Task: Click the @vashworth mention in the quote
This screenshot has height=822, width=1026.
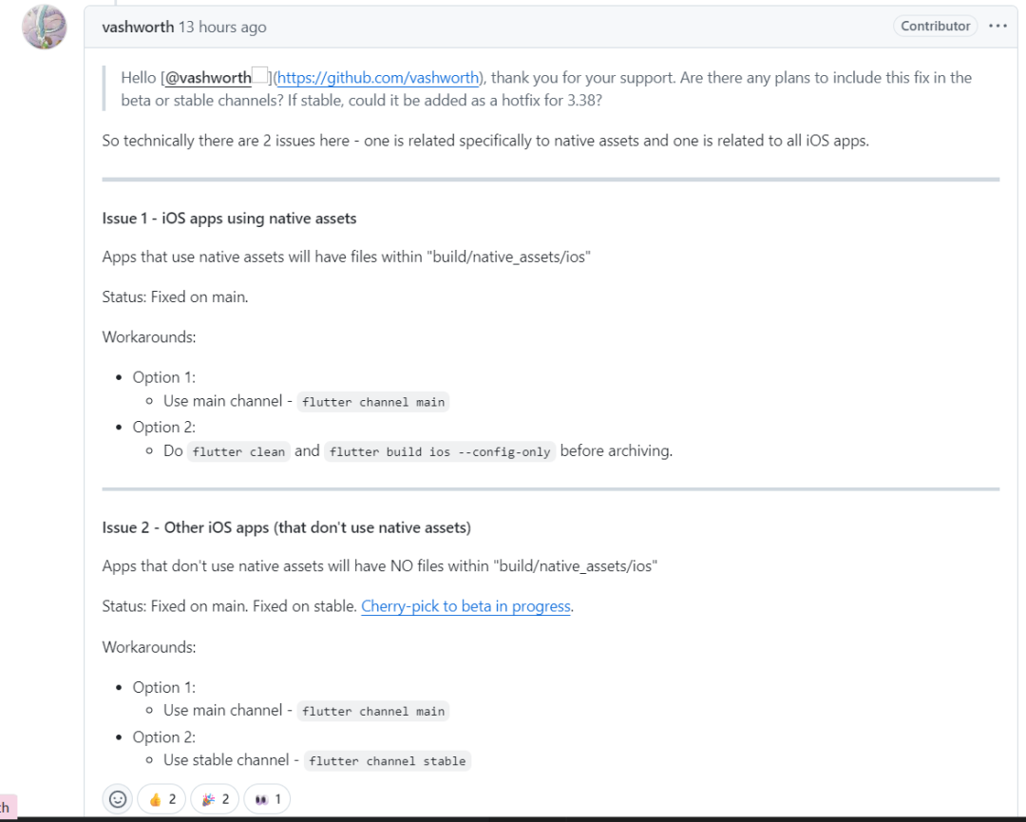Action: 209,78
